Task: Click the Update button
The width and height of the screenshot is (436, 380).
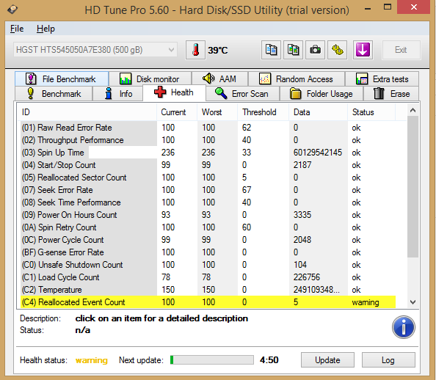Action: (x=327, y=360)
